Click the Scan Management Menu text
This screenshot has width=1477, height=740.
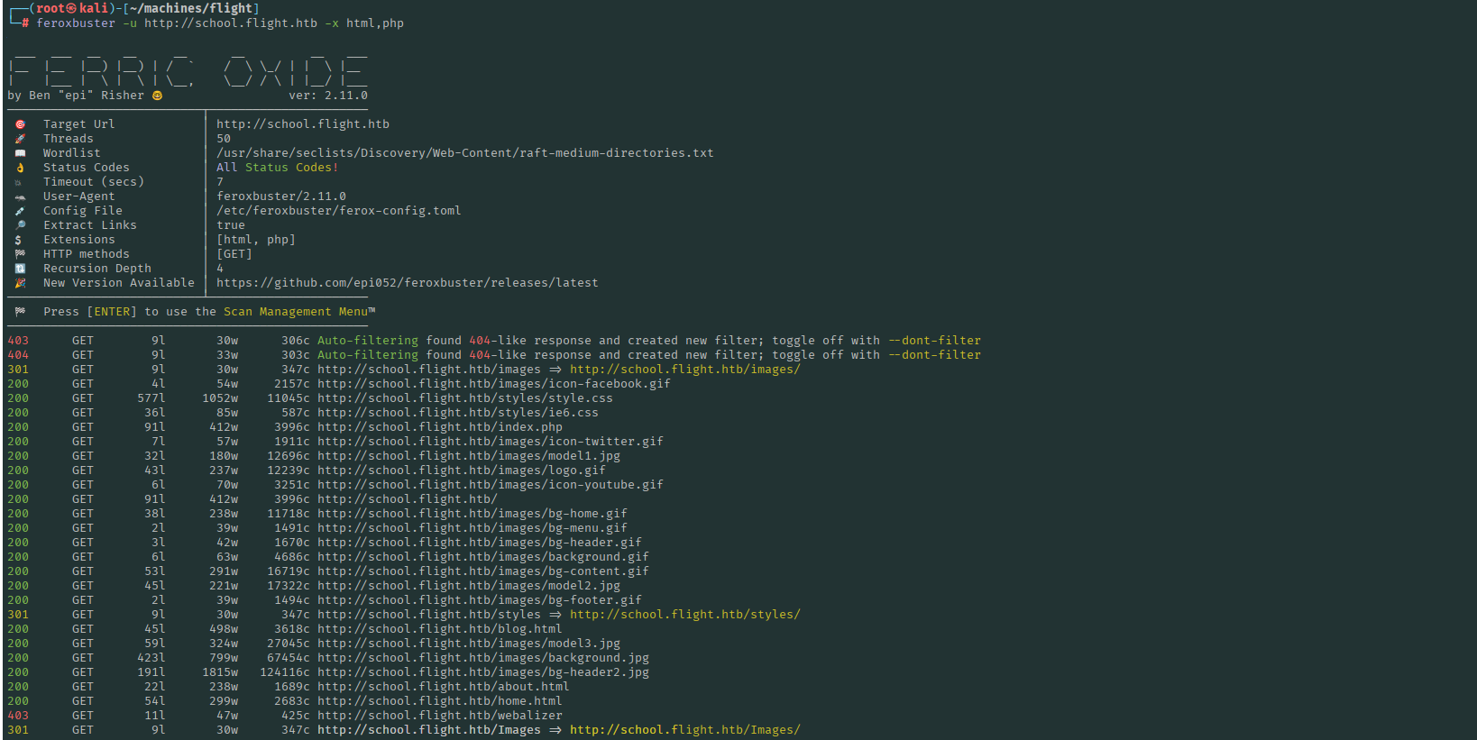coord(296,312)
